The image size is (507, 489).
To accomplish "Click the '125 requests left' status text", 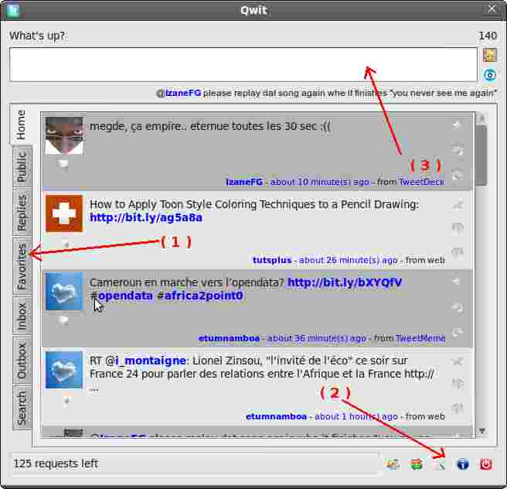I will (56, 463).
